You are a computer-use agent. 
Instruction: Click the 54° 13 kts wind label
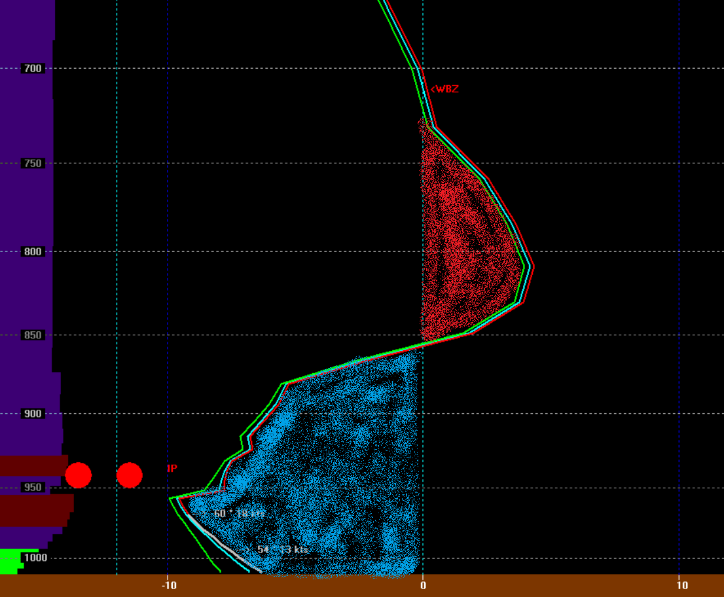click(283, 550)
